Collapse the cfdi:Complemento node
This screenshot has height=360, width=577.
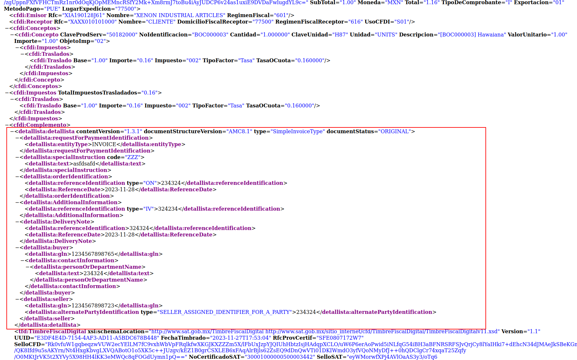click(x=7, y=125)
